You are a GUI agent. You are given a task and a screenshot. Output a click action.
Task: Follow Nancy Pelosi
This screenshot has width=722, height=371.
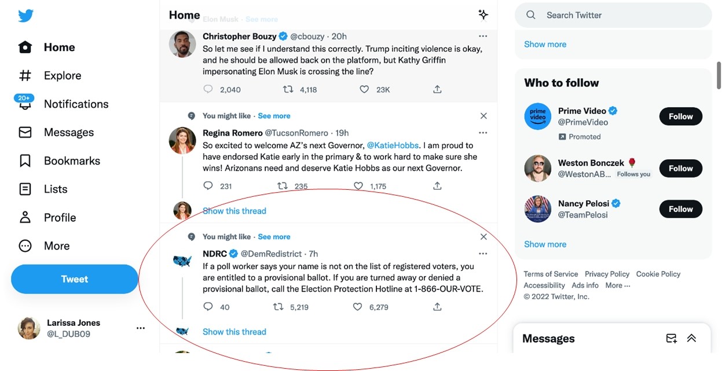pyautogui.click(x=680, y=209)
